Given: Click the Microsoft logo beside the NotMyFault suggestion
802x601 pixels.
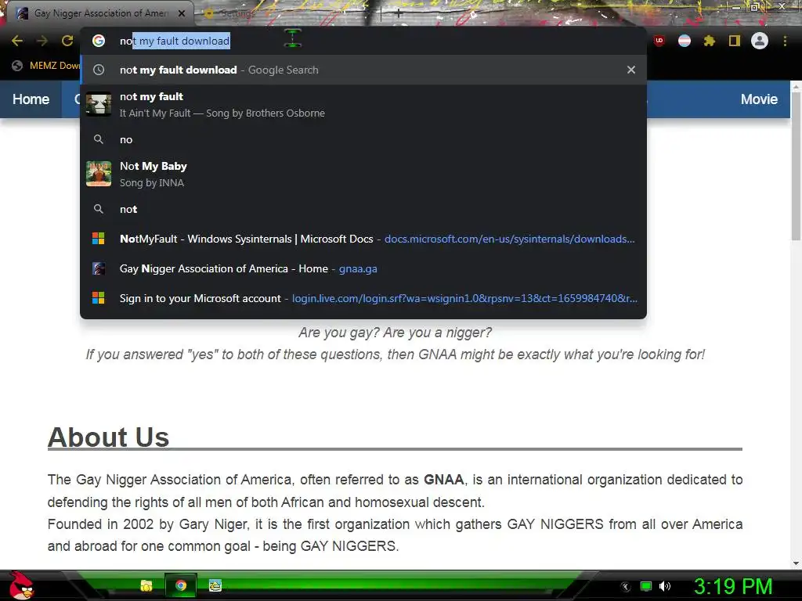Looking at the screenshot, I should pyautogui.click(x=98, y=239).
